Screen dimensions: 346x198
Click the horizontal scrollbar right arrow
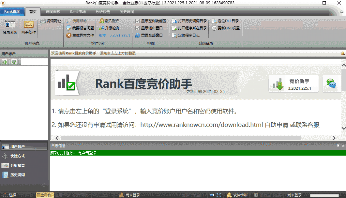click(334, 138)
